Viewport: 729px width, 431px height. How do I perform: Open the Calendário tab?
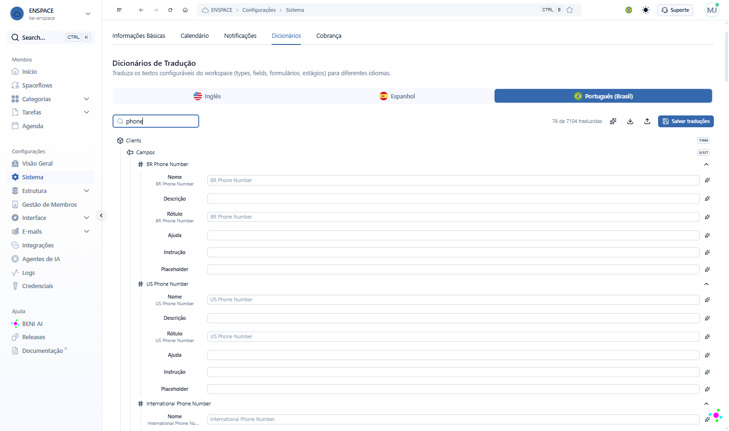coord(194,36)
